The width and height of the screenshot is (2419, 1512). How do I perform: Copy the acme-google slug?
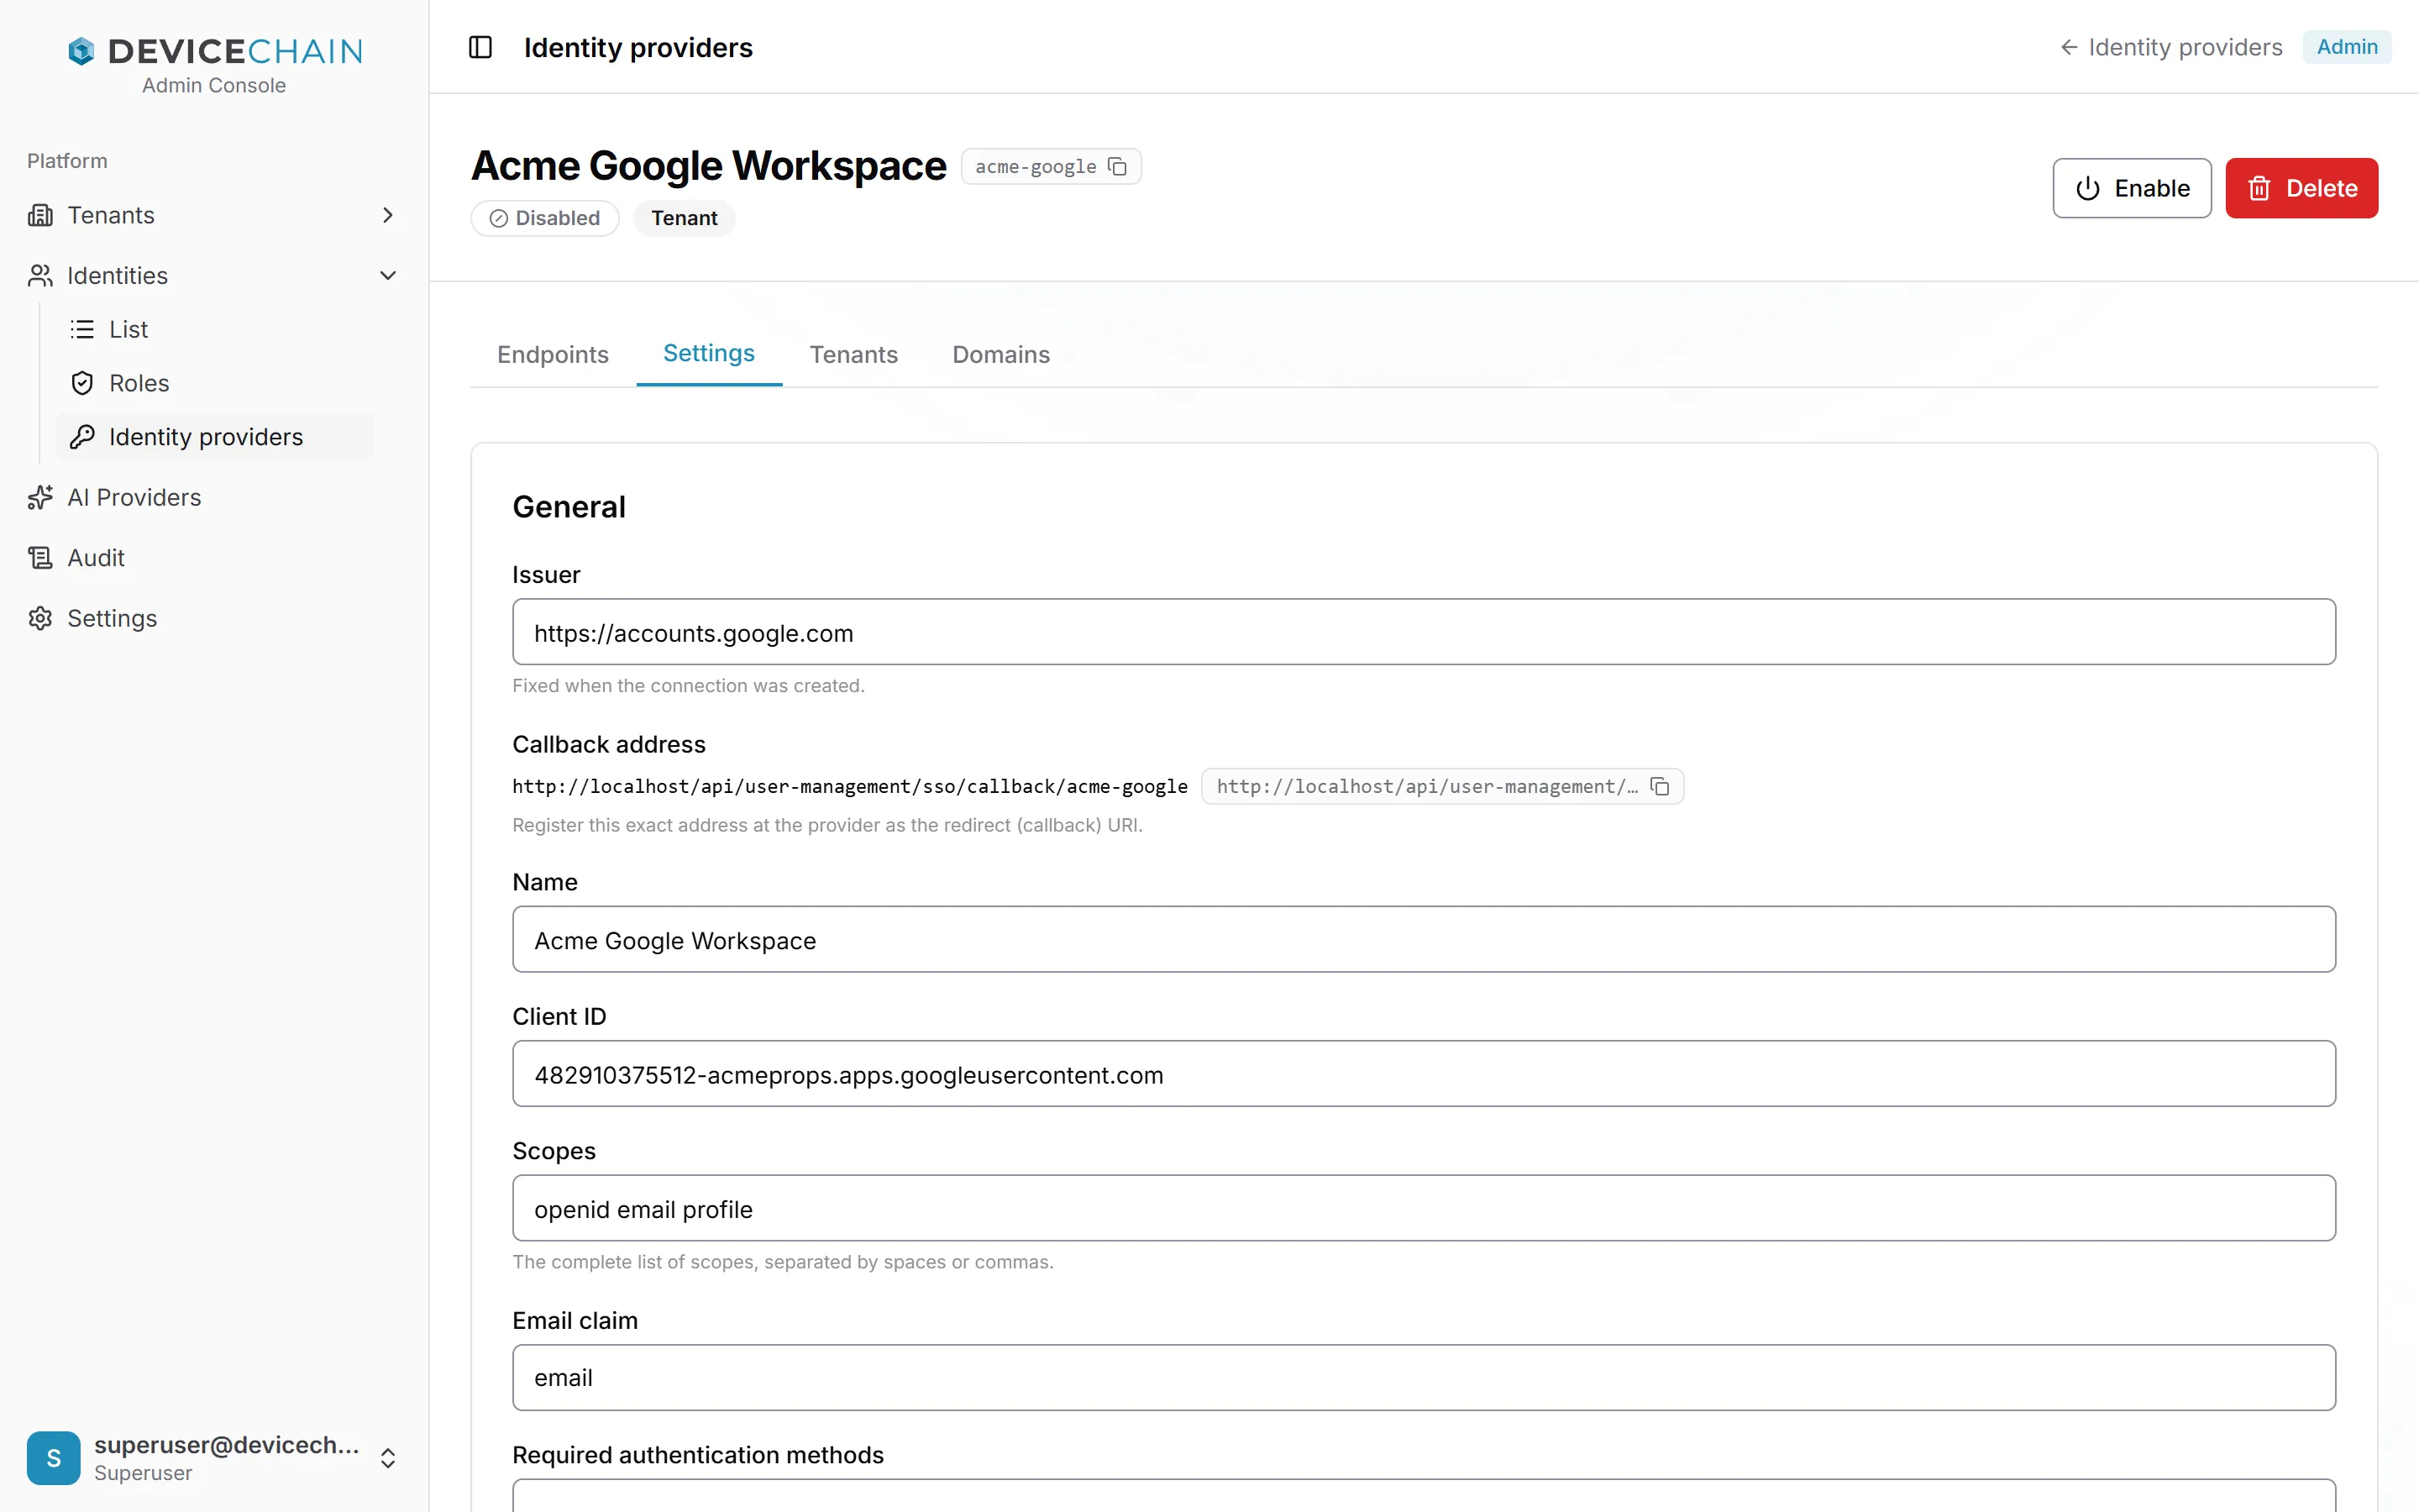coord(1118,167)
